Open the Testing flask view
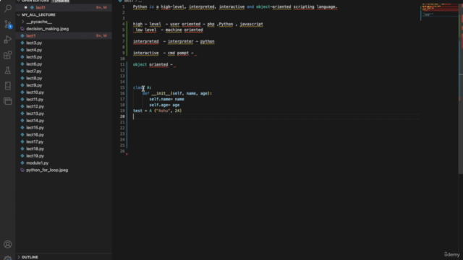 [8, 70]
